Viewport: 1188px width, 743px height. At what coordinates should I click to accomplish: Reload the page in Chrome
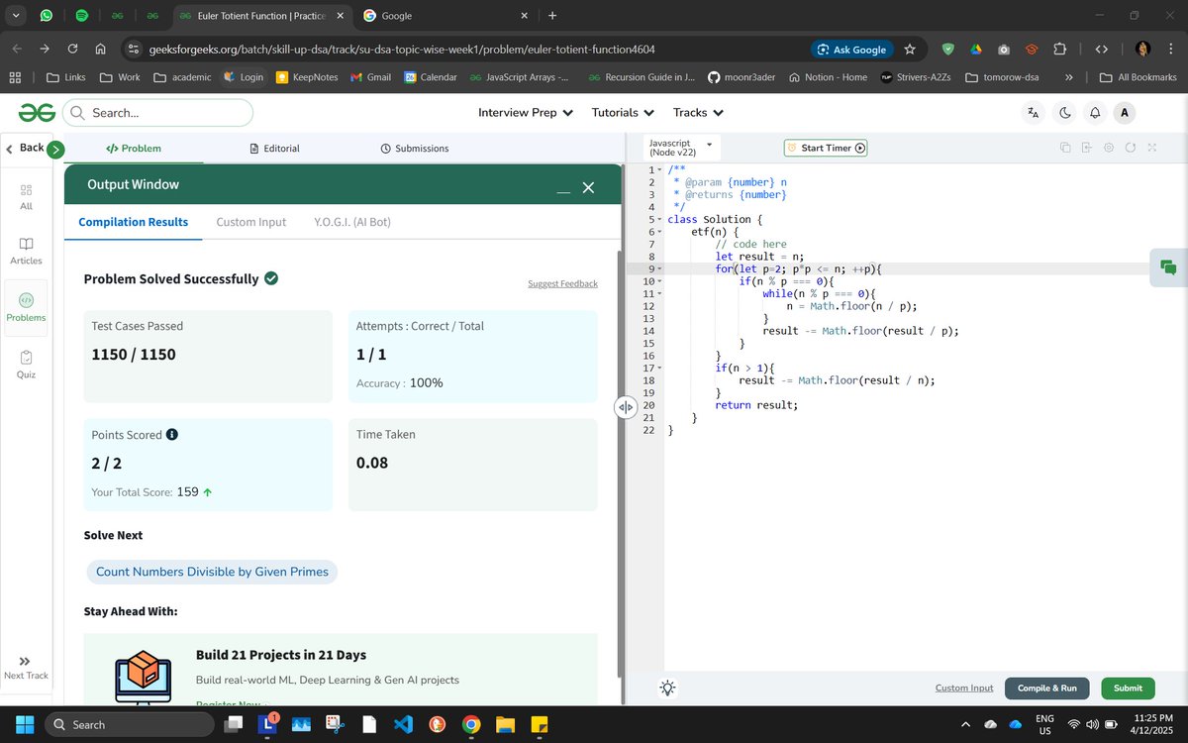(72, 49)
